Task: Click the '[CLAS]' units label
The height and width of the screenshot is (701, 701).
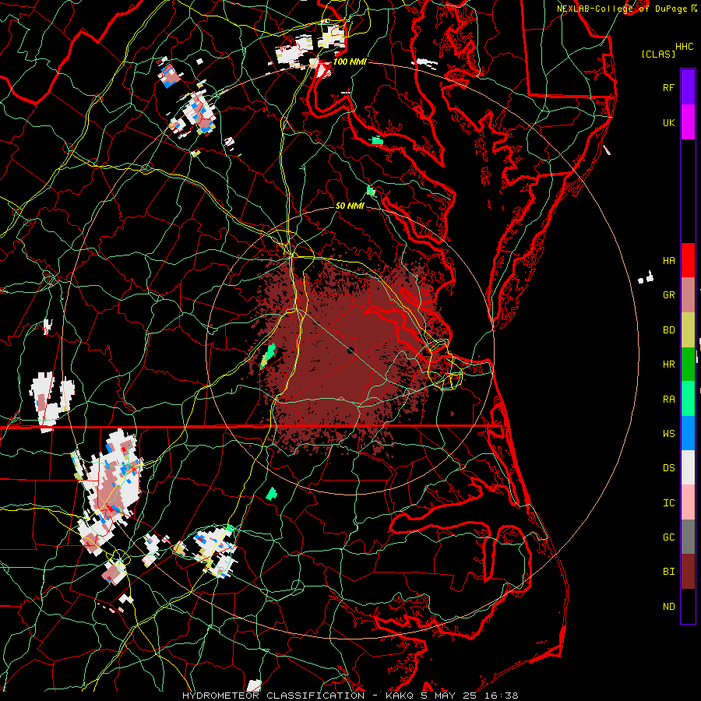Action: click(x=658, y=55)
